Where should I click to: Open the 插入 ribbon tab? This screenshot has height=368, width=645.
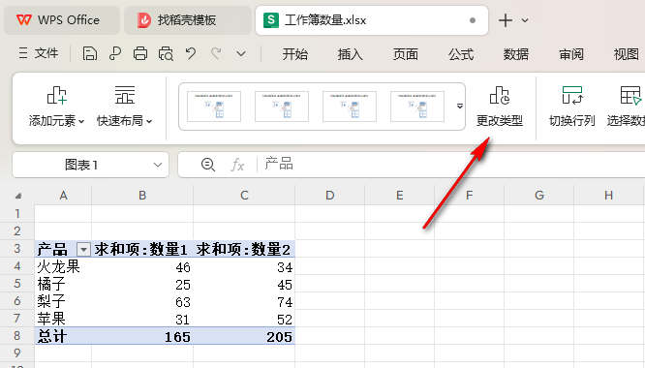pyautogui.click(x=350, y=54)
